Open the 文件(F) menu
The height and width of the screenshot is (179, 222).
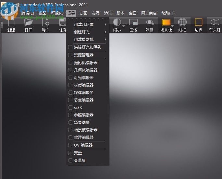point(10,13)
